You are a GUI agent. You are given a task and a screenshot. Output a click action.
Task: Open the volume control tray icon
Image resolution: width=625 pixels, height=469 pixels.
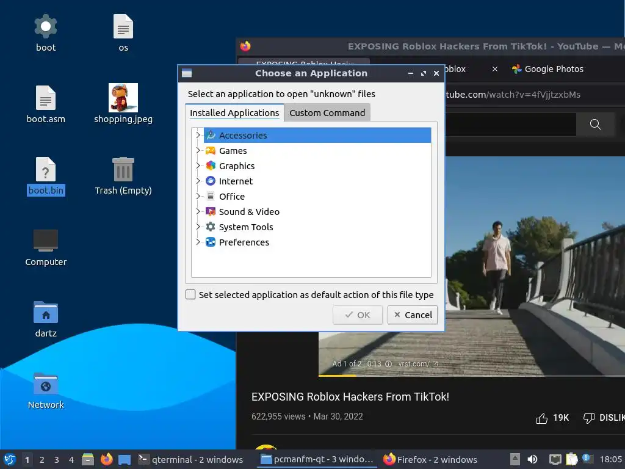coord(532,459)
